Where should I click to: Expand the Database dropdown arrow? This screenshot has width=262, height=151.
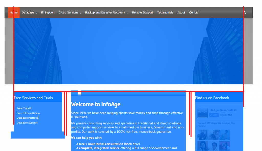pos(36,13)
